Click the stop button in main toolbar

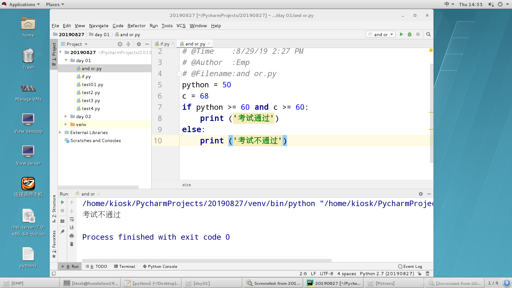tap(418, 34)
